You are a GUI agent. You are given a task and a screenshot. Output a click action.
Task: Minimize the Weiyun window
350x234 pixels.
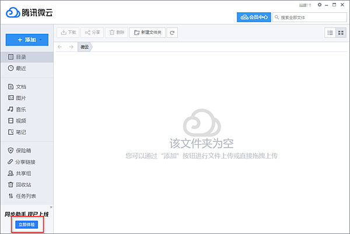pyautogui.click(x=327, y=5)
